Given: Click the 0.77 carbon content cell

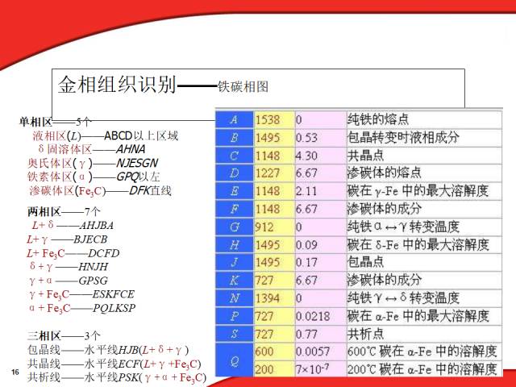Looking at the screenshot, I should click(321, 335).
